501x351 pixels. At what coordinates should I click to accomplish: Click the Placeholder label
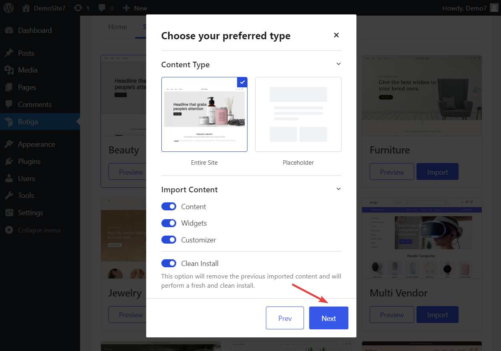(298, 163)
